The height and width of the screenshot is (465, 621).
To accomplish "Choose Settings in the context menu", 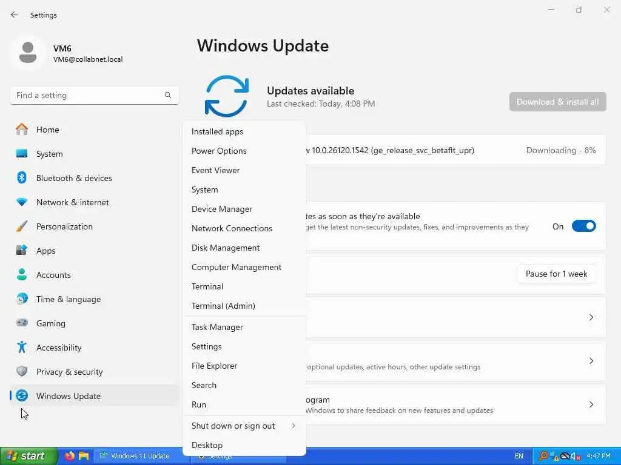I will pyautogui.click(x=244, y=347).
